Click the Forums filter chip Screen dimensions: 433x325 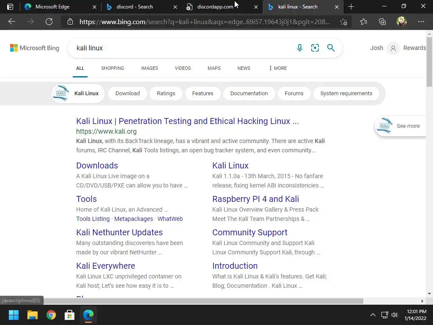[294, 94]
